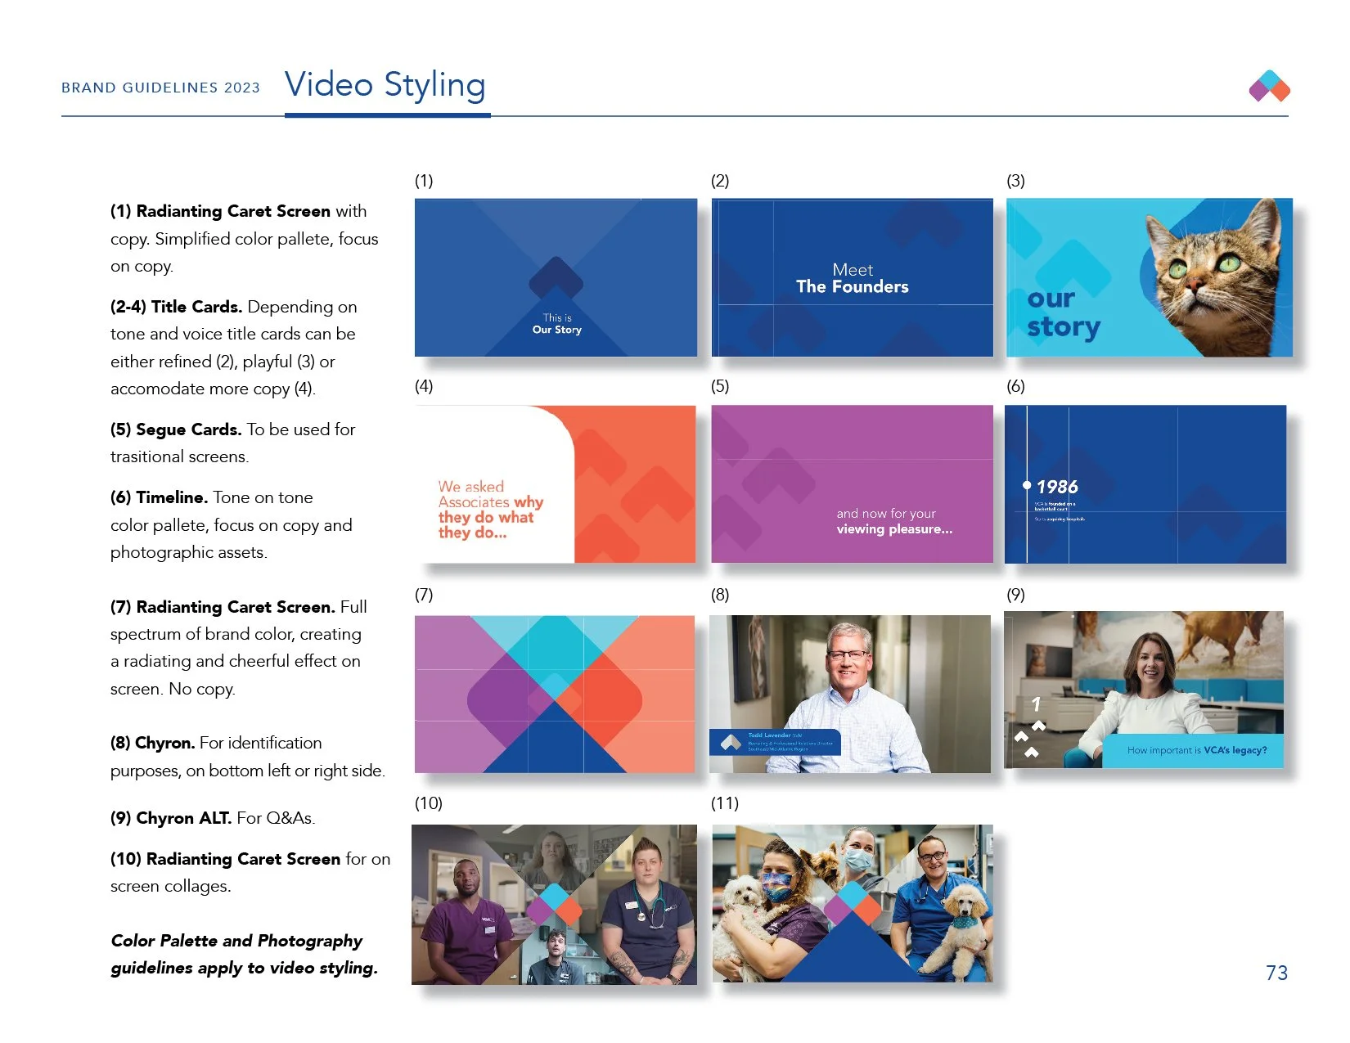Select the full-color Radianting Caret thumbnail (7)
The height and width of the screenshot is (1043, 1350).
[x=555, y=694]
